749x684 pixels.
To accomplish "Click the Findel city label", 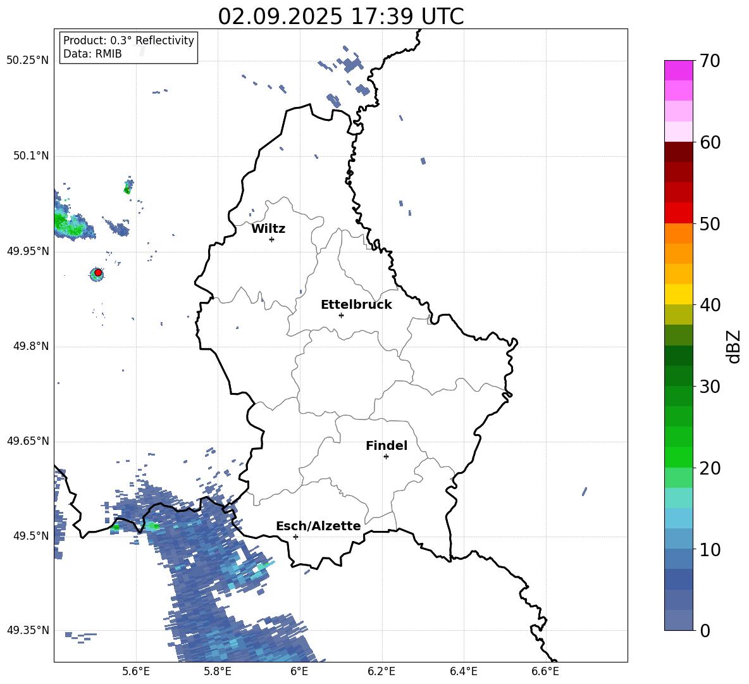I will tap(387, 445).
